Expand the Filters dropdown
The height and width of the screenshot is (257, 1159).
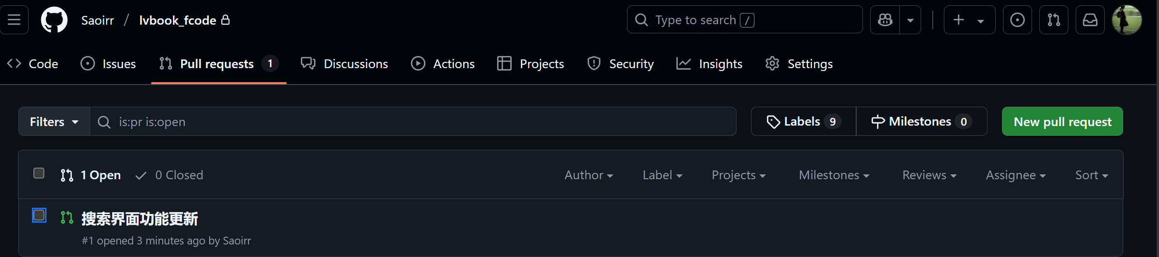pyautogui.click(x=54, y=122)
